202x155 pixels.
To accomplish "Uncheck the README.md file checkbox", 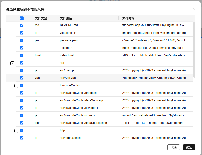I will pyautogui.click(x=22, y=25).
